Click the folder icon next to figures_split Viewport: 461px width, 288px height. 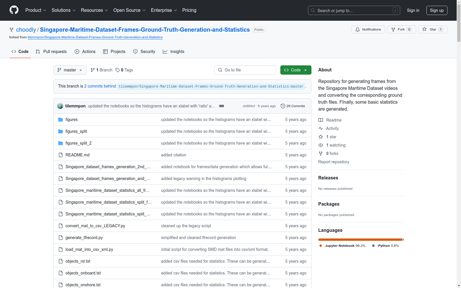[x=61, y=131]
